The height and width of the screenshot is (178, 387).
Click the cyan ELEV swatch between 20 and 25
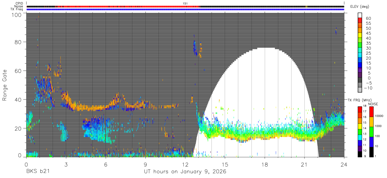(x=360, y=56)
